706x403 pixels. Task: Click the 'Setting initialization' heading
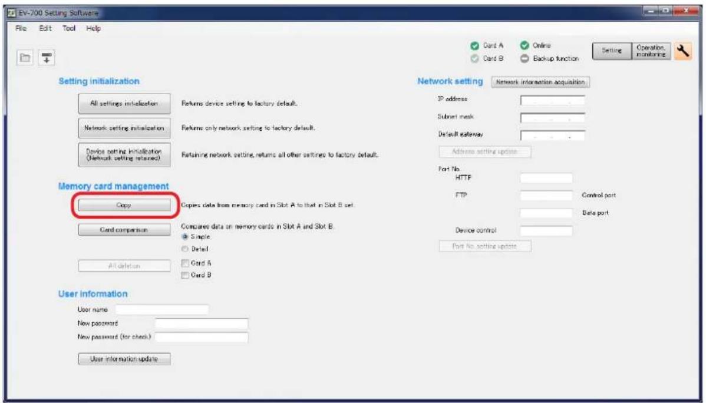[98, 81]
